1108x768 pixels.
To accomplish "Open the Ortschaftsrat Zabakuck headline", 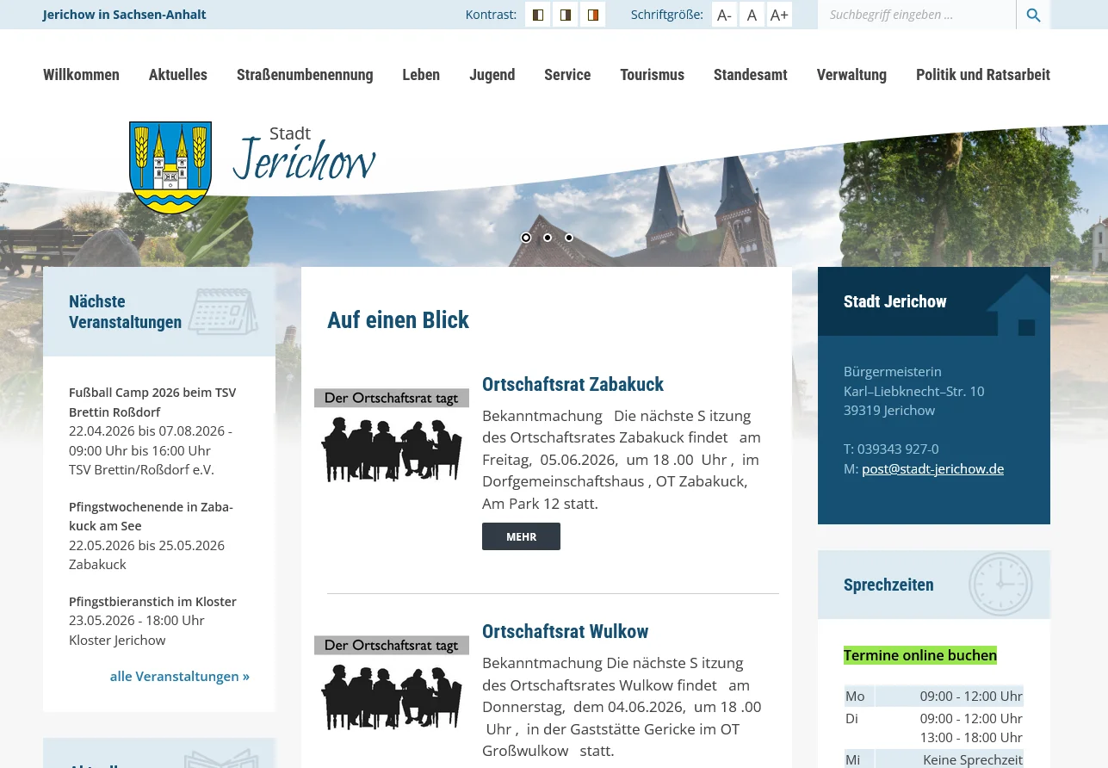I will coord(573,384).
